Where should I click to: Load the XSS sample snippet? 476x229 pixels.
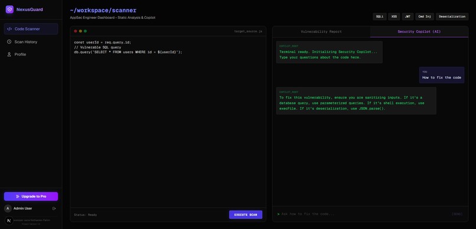pos(394,17)
